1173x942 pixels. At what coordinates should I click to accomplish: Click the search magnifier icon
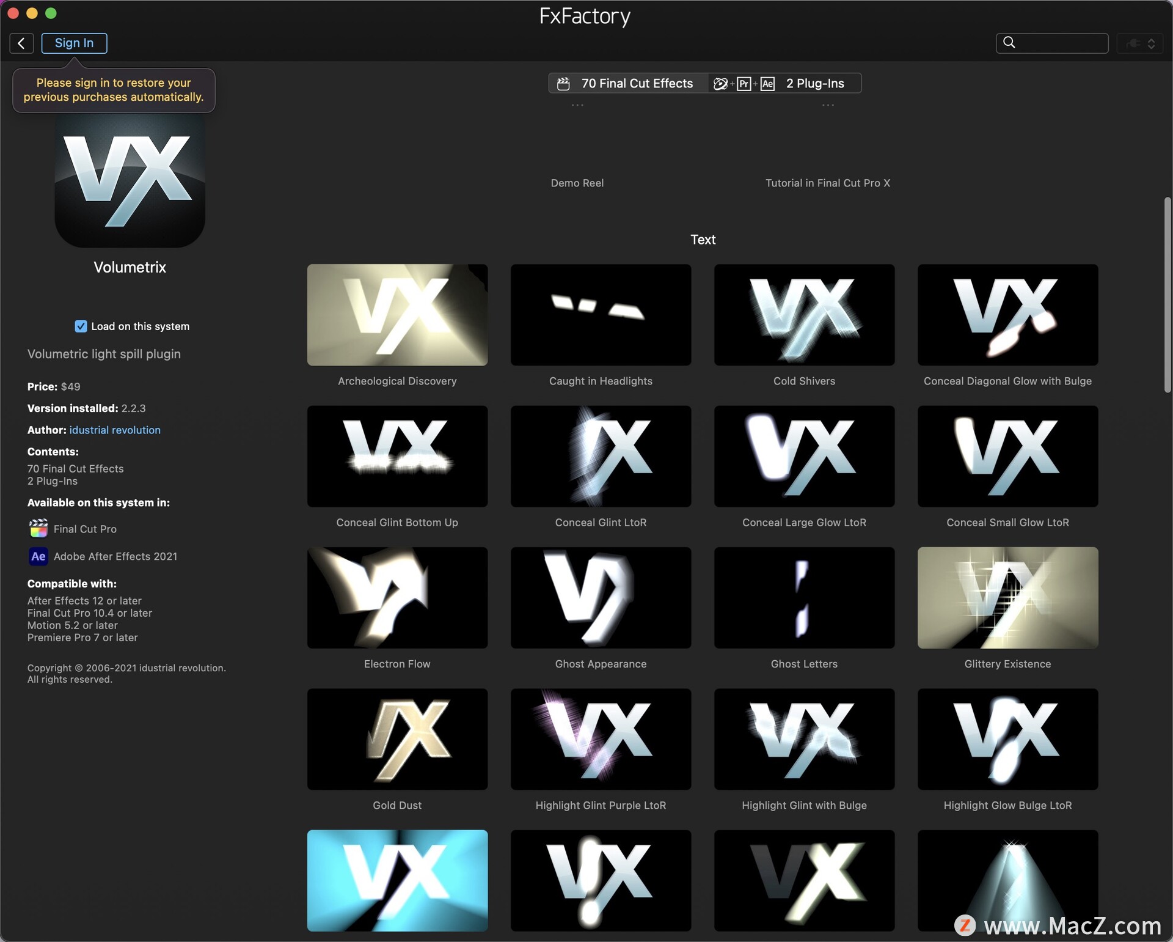[1009, 42]
